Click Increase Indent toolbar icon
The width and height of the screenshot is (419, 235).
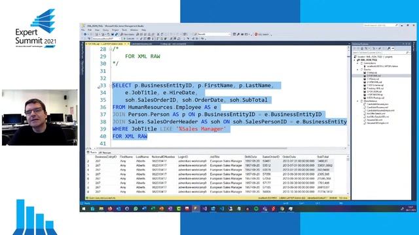click(x=196, y=39)
